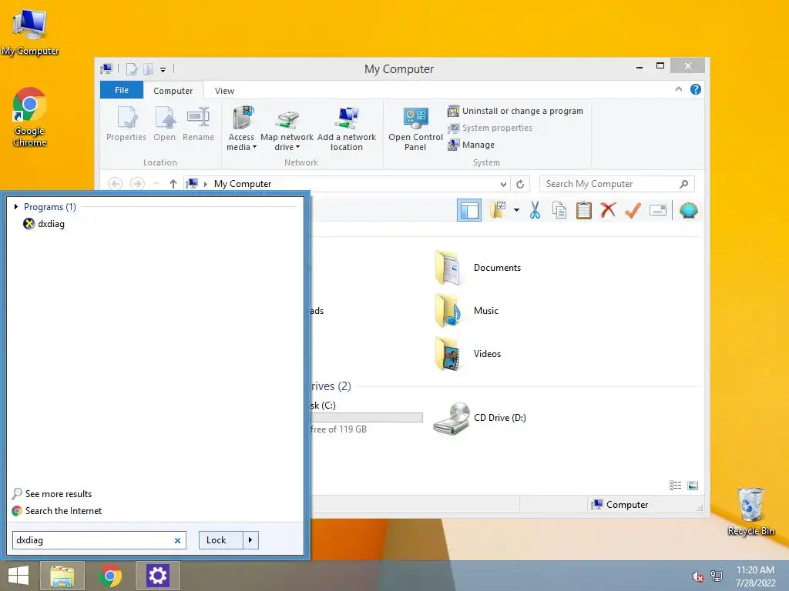Select the Documents folder

click(x=478, y=268)
